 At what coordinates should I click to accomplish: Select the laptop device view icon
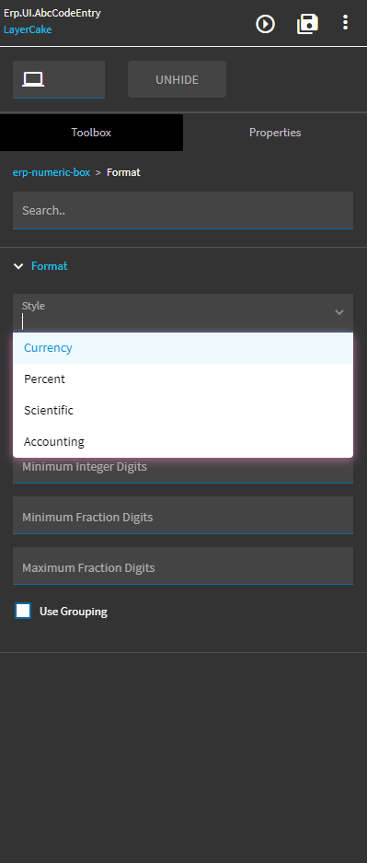pos(33,80)
